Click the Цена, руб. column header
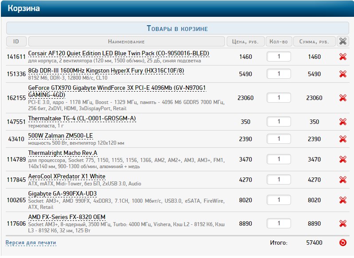This screenshot has width=354, height=258. [245, 42]
